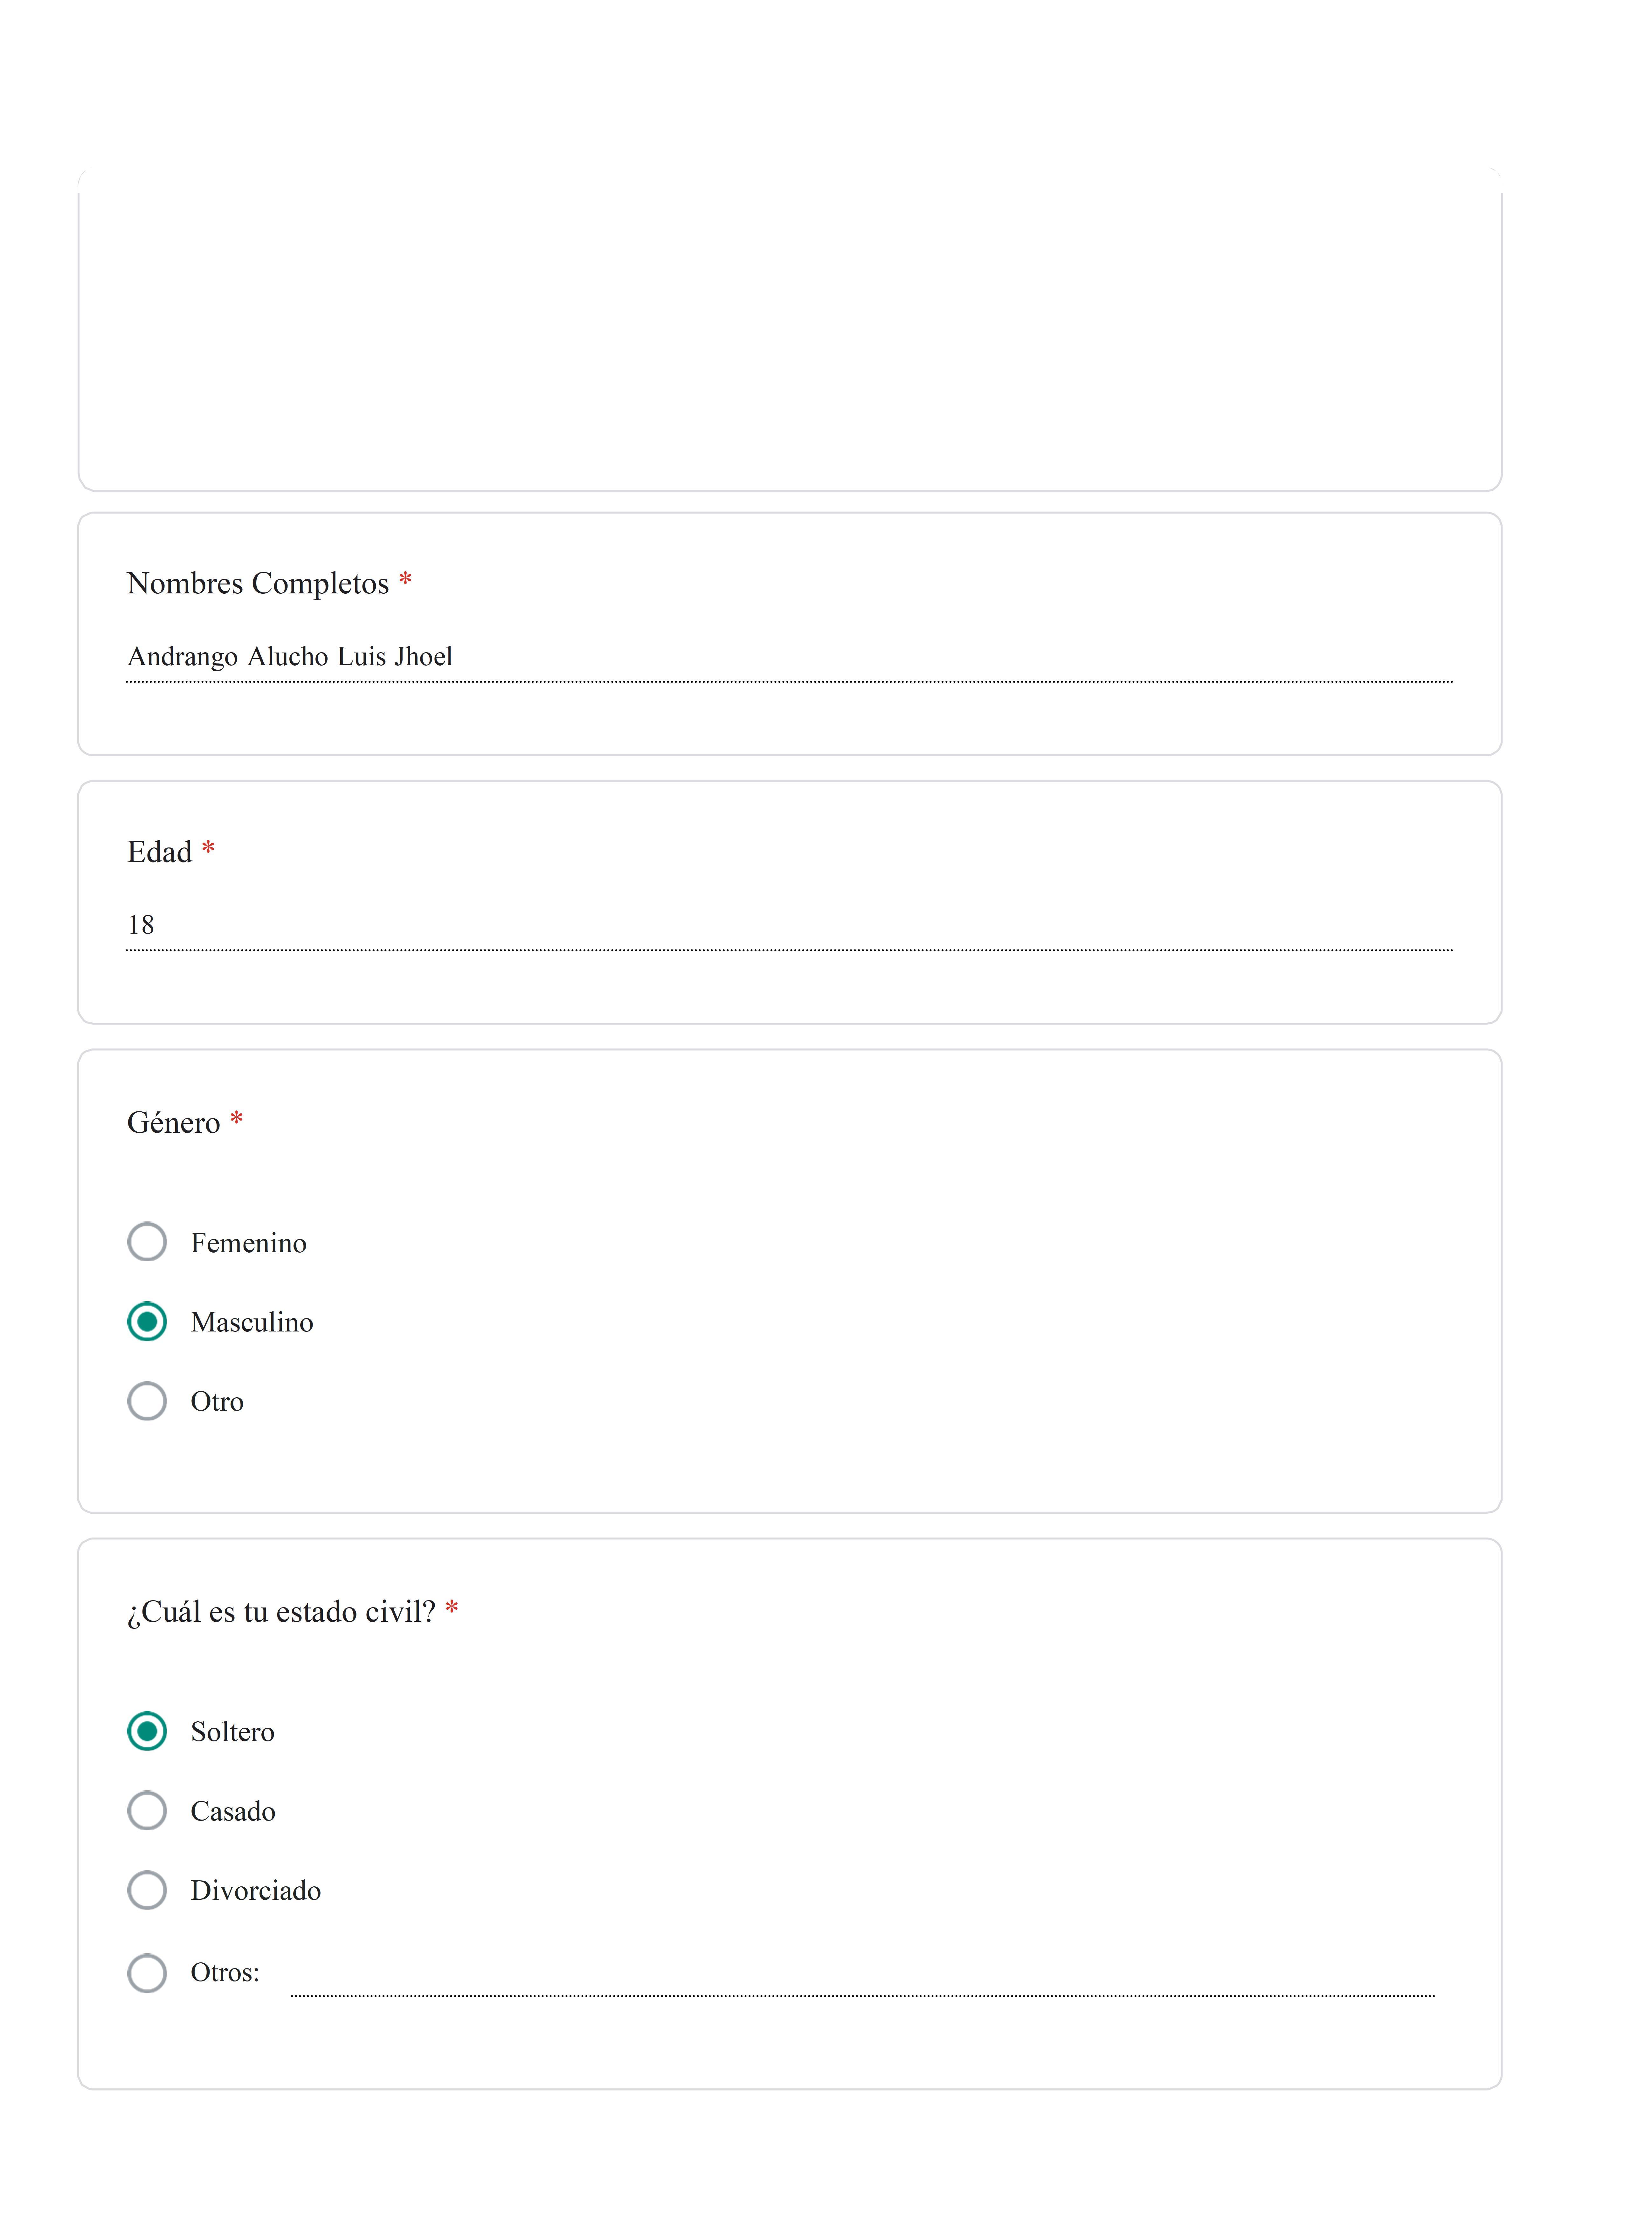Image resolution: width=1652 pixels, height=2233 pixels.
Task: Select the Otros: radio button circle
Action: tap(147, 1973)
